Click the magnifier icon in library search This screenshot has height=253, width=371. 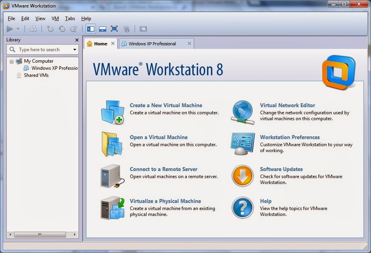click(12, 49)
